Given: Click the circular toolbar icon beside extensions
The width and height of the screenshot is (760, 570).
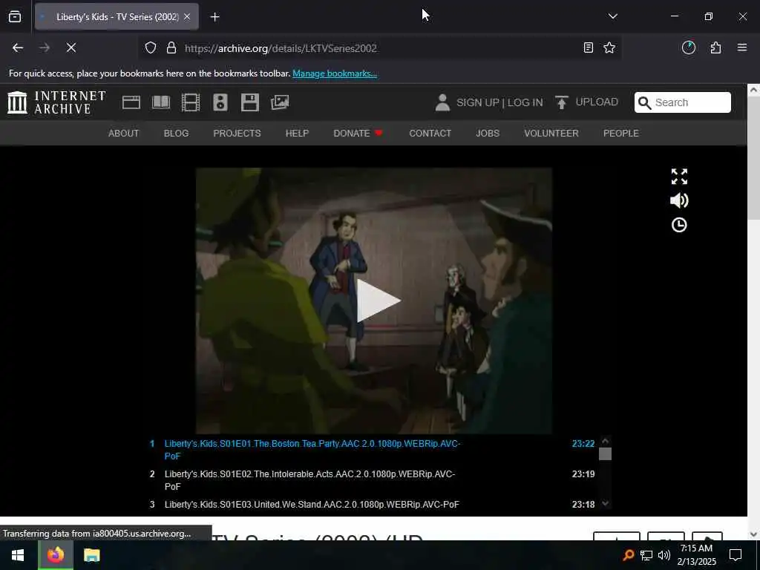Looking at the screenshot, I should pyautogui.click(x=689, y=47).
